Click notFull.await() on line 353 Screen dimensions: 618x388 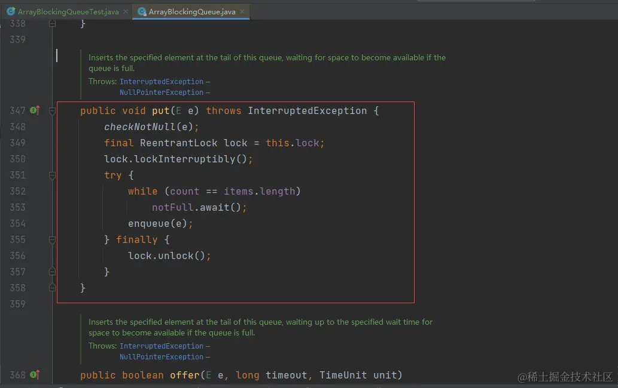tap(196, 208)
